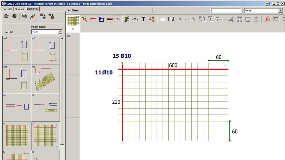Select the dimension line tool
The image size is (285, 160).
click(135, 19)
